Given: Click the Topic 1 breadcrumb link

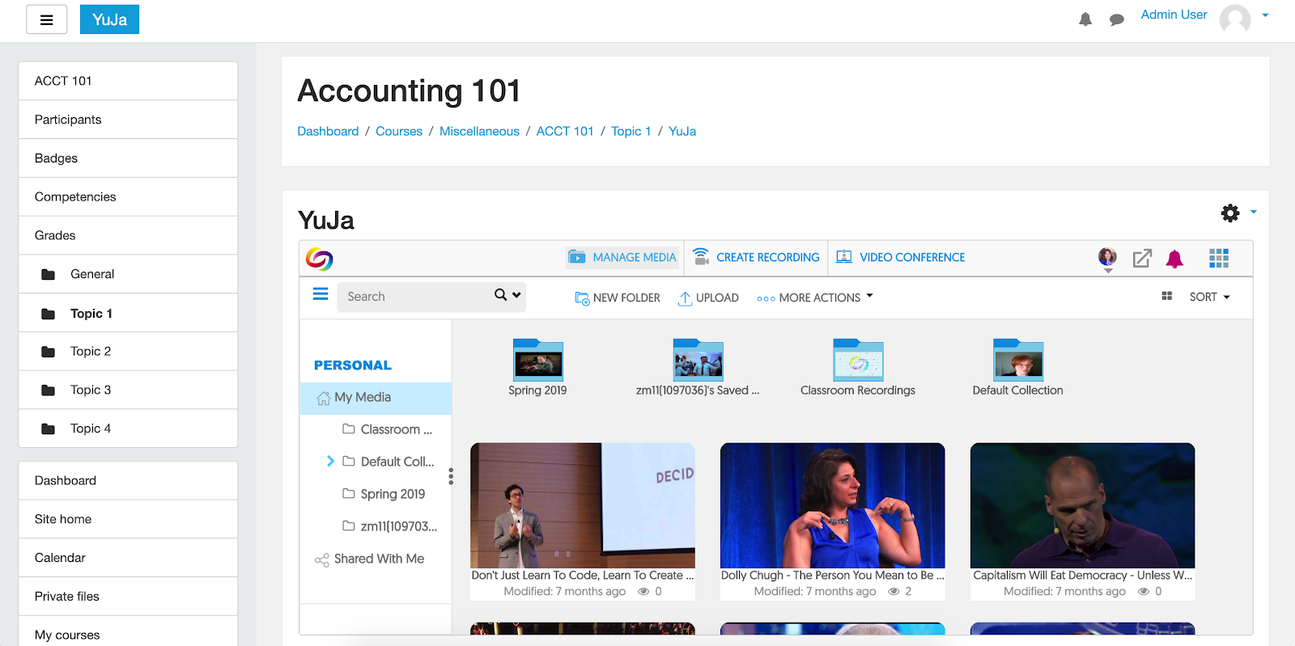Looking at the screenshot, I should (631, 131).
